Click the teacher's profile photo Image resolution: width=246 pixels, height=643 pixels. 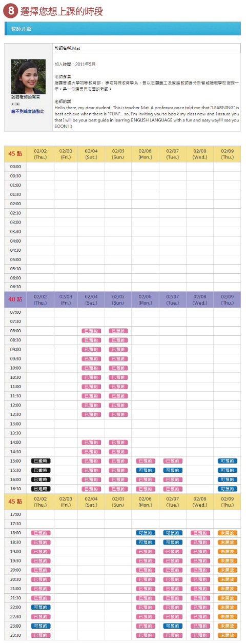click(28, 76)
